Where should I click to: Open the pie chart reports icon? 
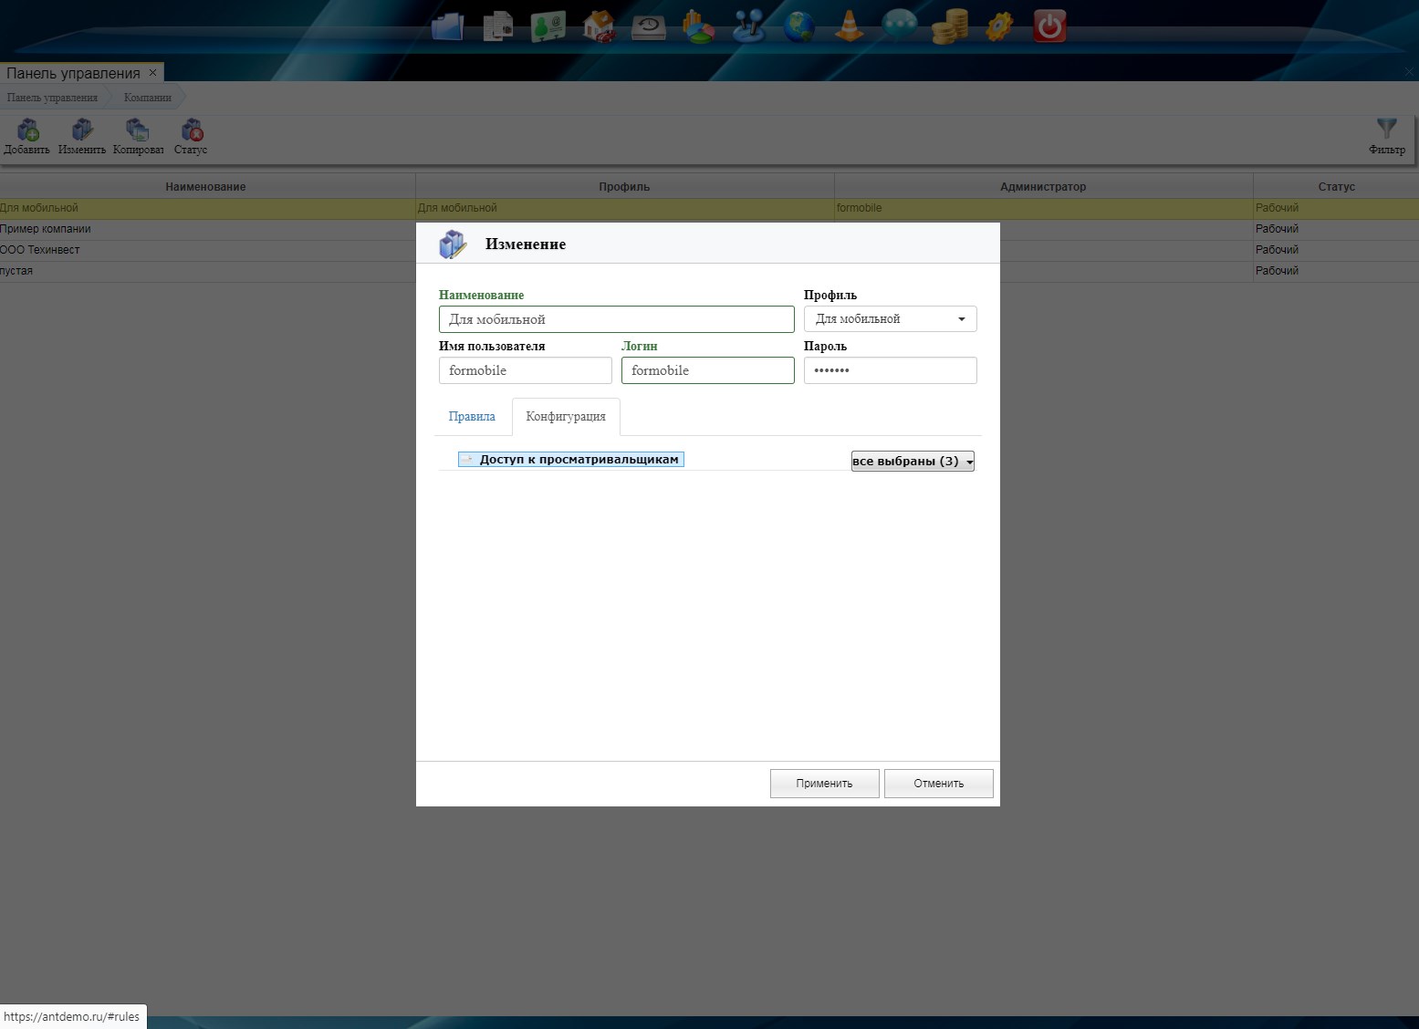click(699, 26)
